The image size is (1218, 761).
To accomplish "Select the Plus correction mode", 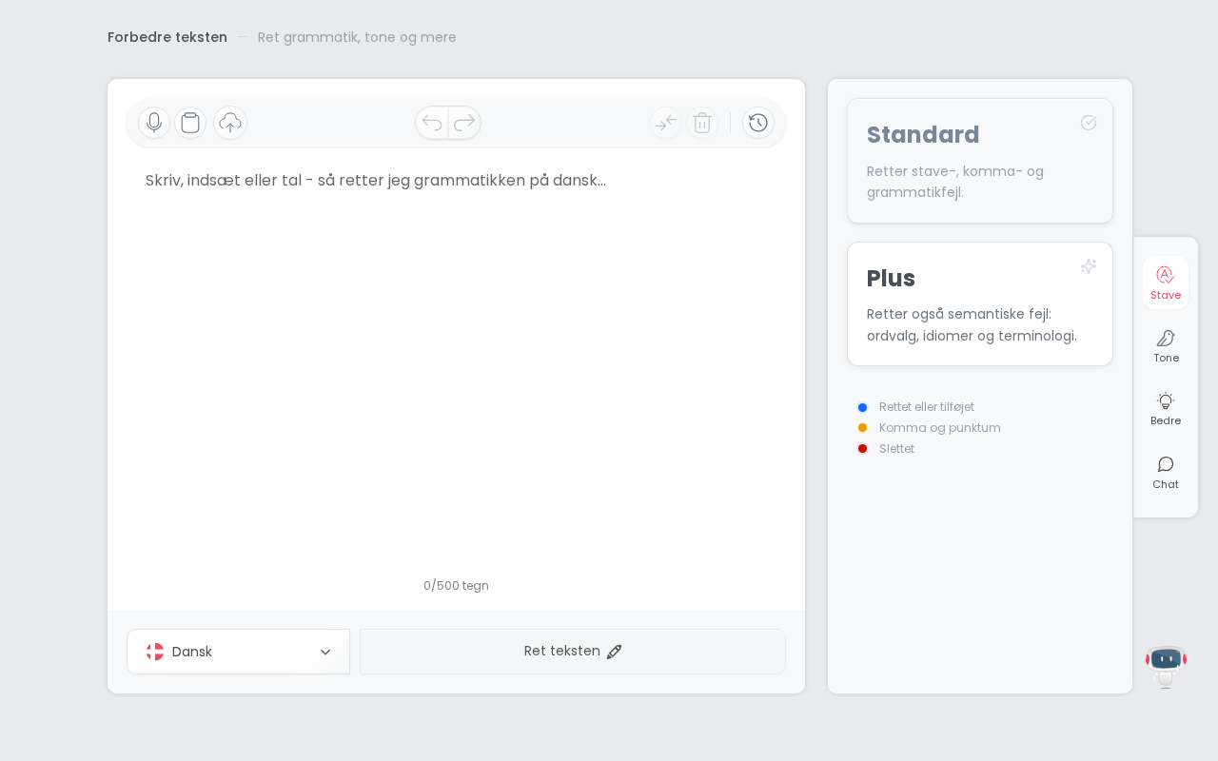I will point(979,303).
